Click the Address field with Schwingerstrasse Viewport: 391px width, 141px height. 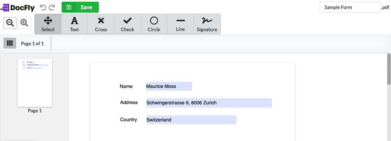(209, 103)
